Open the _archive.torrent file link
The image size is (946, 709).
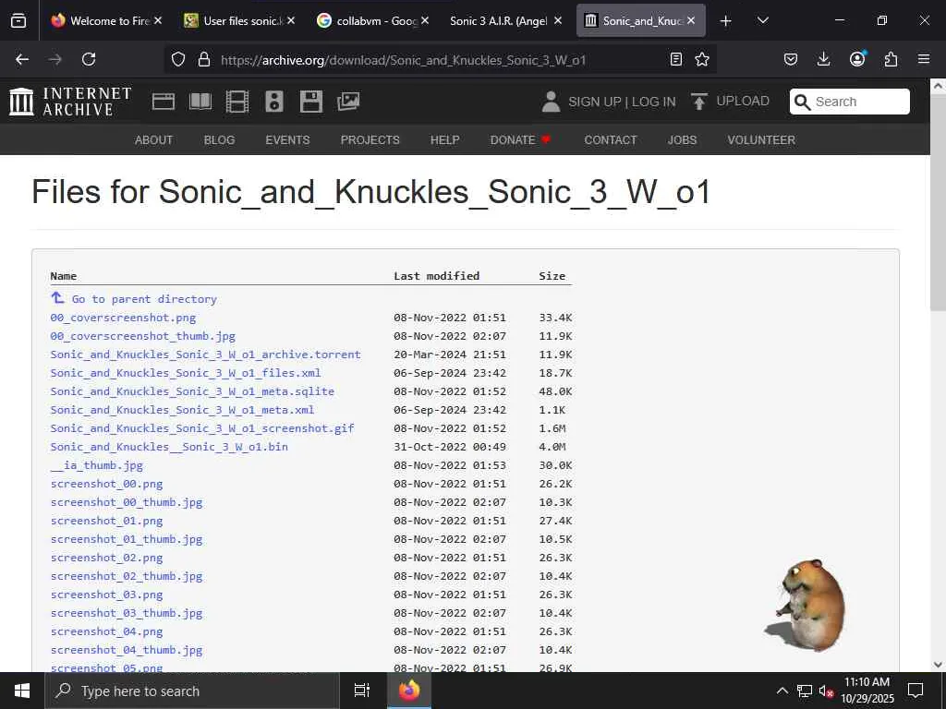(205, 354)
